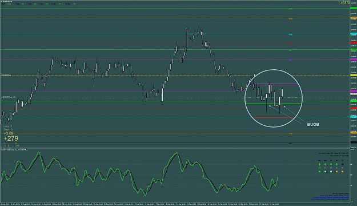Viewport: 357px width, 206px height.
Task: Click the Long position count text
Action: 8,126
